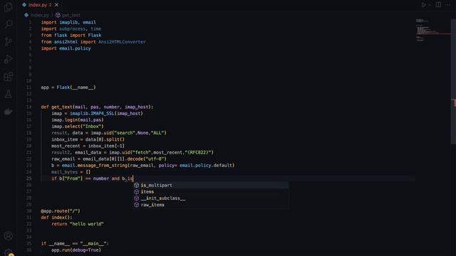Click 'app = Flask(__name__)' line
This screenshot has width=456, height=256.
click(68, 87)
